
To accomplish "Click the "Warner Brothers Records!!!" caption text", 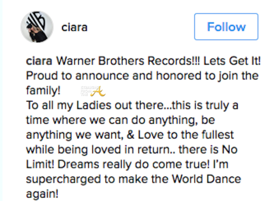I will pos(128,61).
